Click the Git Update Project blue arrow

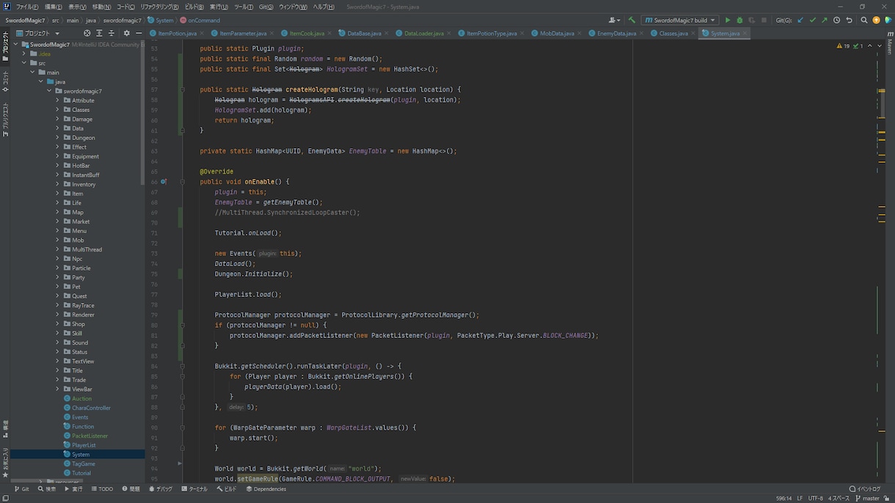point(800,21)
